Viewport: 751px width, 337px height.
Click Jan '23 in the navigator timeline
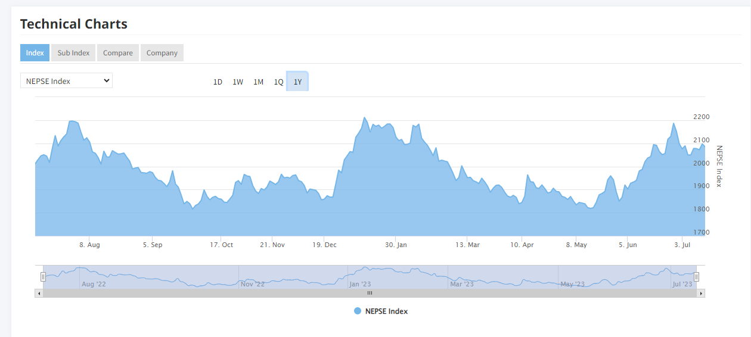pyautogui.click(x=360, y=284)
